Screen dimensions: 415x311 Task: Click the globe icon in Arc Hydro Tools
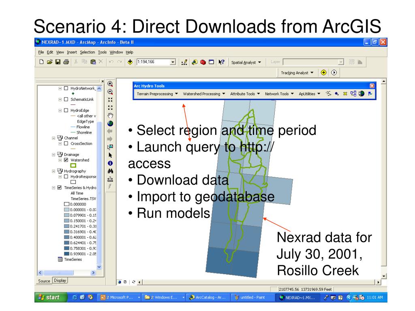362,94
